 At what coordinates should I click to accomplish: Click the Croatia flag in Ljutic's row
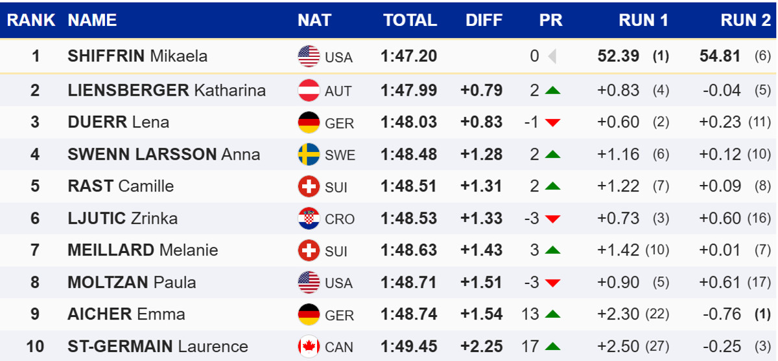(309, 219)
